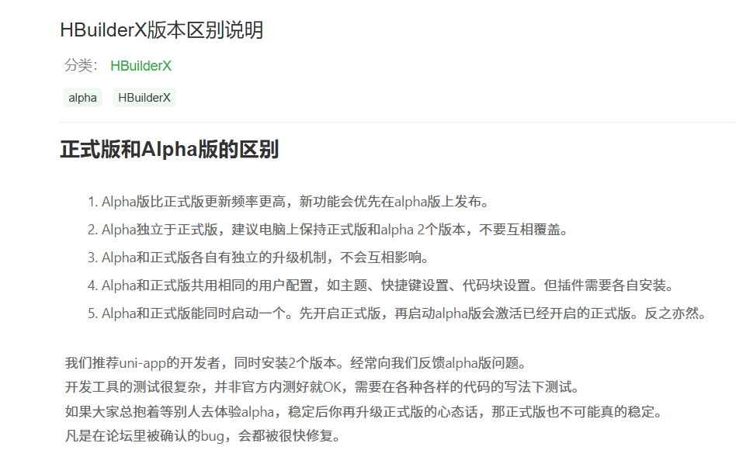Viewport: 736px width, 457px height.
Task: Click the HBuilderX tag badge
Action: [x=144, y=98]
